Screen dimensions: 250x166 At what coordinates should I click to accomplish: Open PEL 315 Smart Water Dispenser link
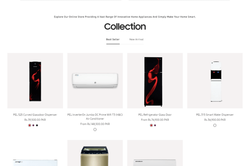[215, 115]
